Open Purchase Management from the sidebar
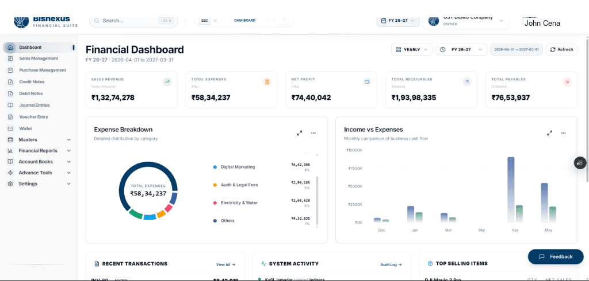The height and width of the screenshot is (281, 589). tap(43, 70)
